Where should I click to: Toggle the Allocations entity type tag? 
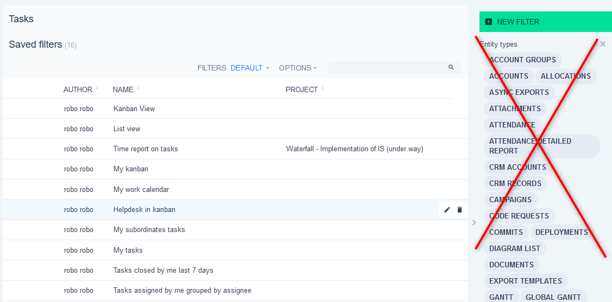pos(565,76)
